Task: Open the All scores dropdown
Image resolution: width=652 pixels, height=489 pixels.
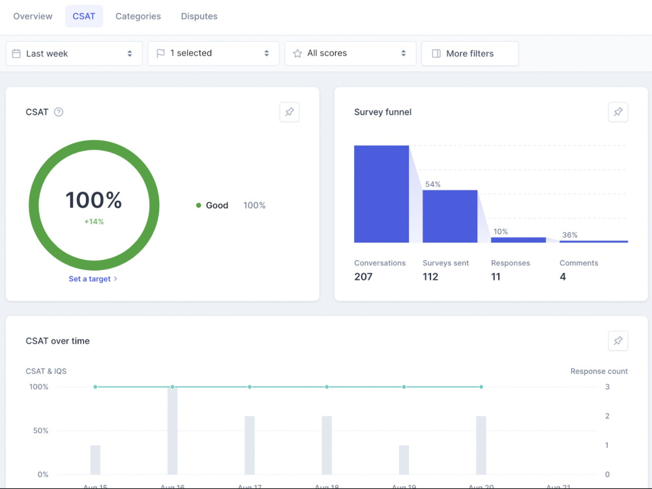Action: [x=350, y=53]
